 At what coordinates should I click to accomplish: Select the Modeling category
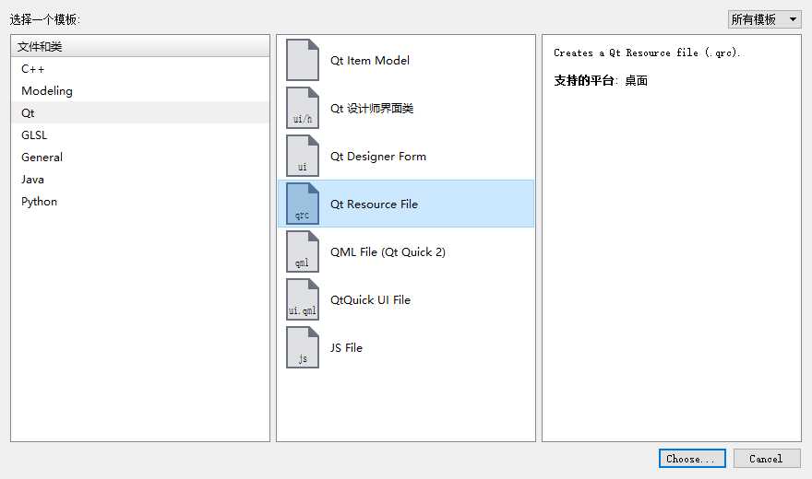(140, 91)
